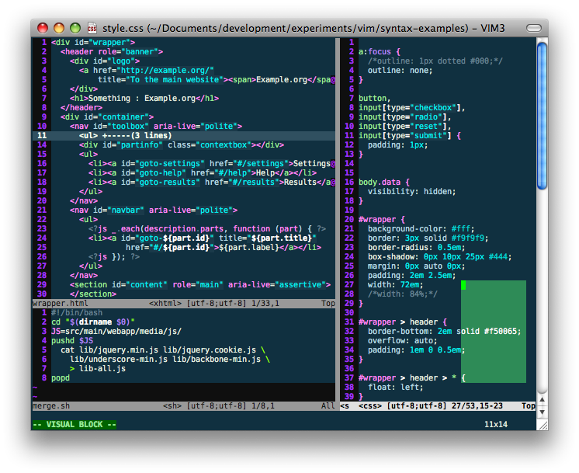
Task: Click '<div id="wrapper">' on HTML line 1
Action: pyautogui.click(x=93, y=43)
